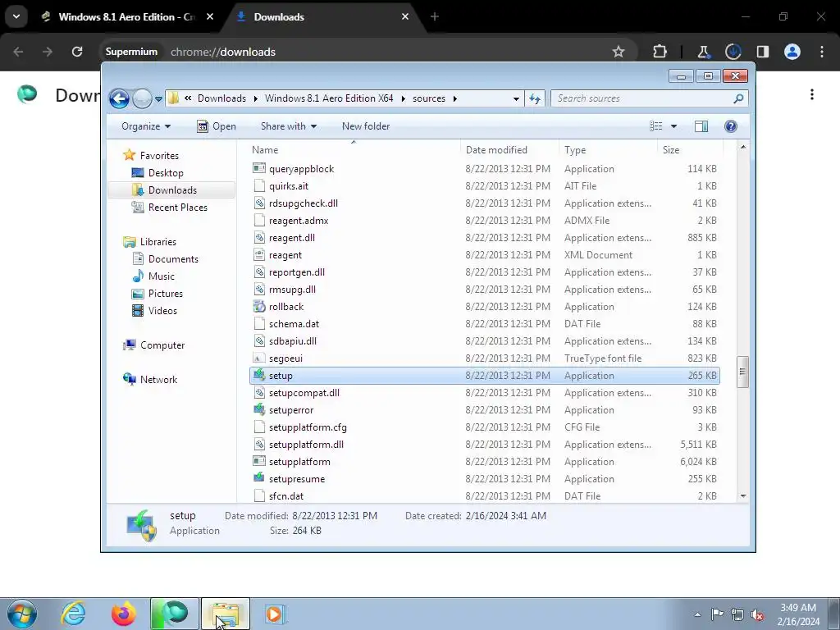Select Downloads in the breadcrumb path
Viewport: 840px width, 630px height.
221,98
